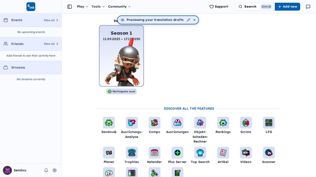
Task: Open the Season 1 card
Action: pyautogui.click(x=121, y=56)
